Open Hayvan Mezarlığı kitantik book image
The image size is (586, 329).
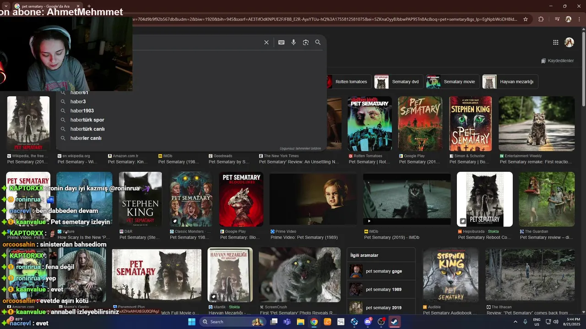230,275
